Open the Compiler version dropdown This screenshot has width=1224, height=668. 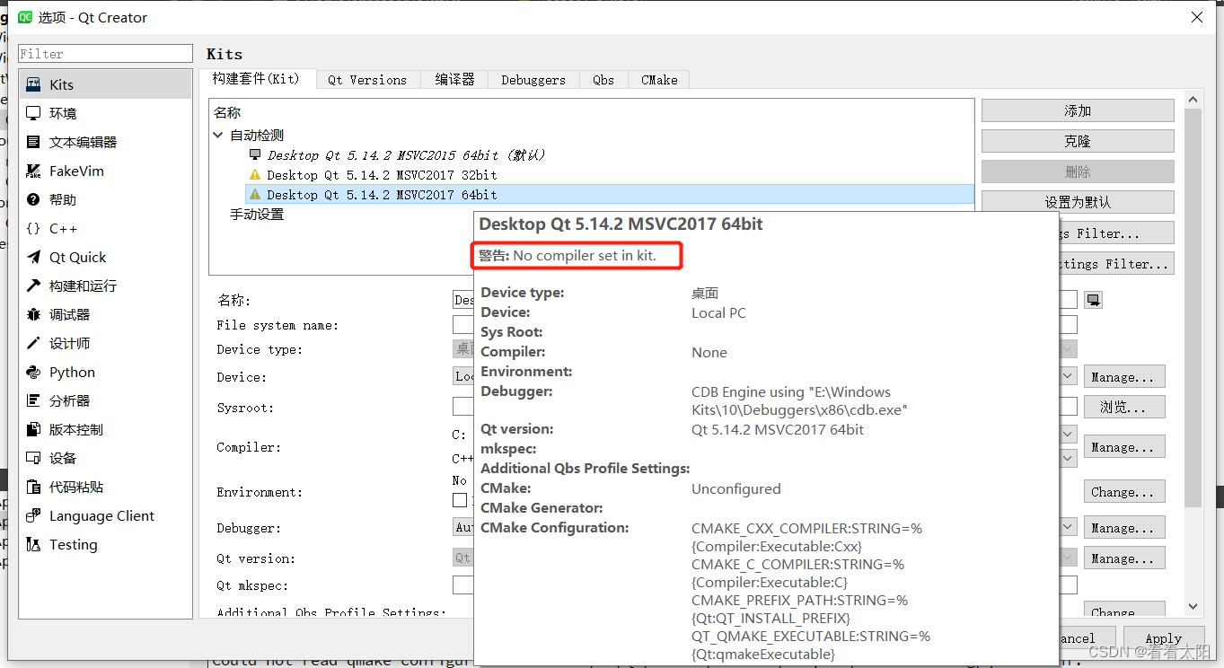[1067, 434]
